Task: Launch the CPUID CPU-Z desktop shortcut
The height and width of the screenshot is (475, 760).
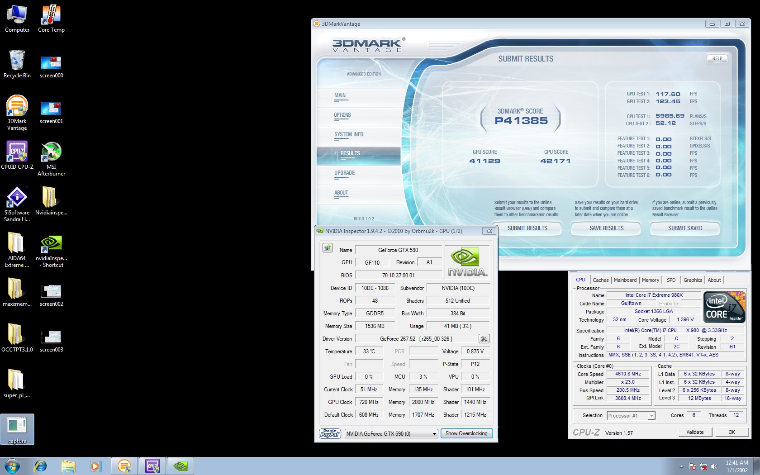Action: coord(17,155)
